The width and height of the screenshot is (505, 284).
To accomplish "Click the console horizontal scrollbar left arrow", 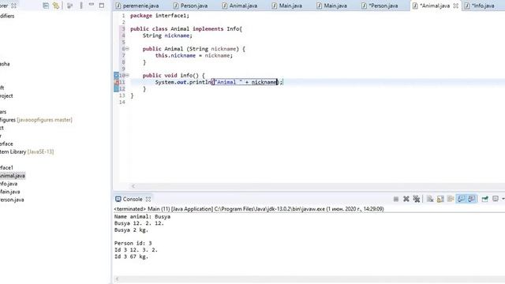I will pyautogui.click(x=117, y=278).
